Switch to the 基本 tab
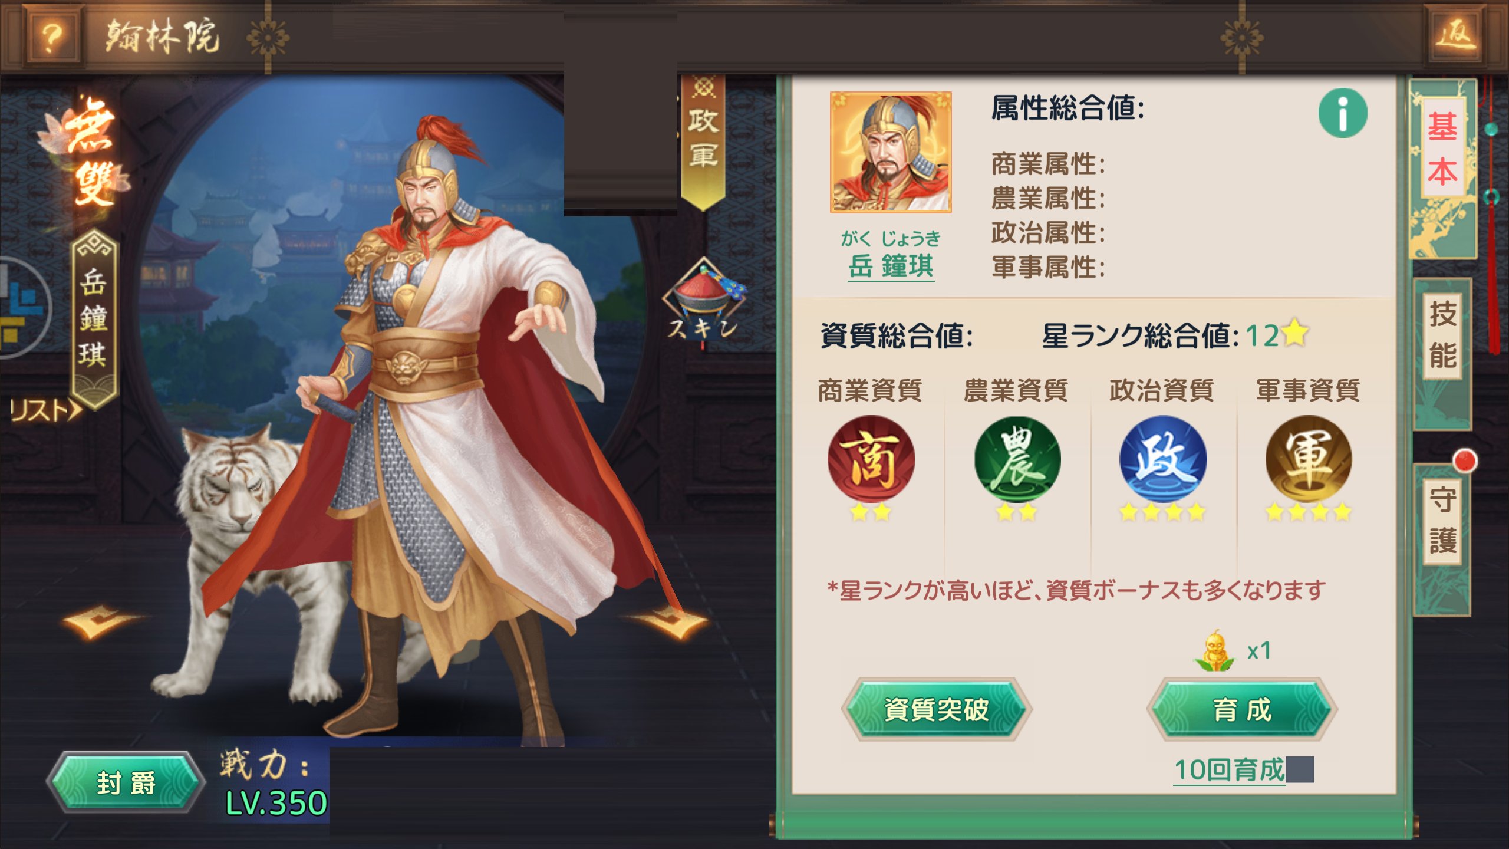 pyautogui.click(x=1442, y=149)
